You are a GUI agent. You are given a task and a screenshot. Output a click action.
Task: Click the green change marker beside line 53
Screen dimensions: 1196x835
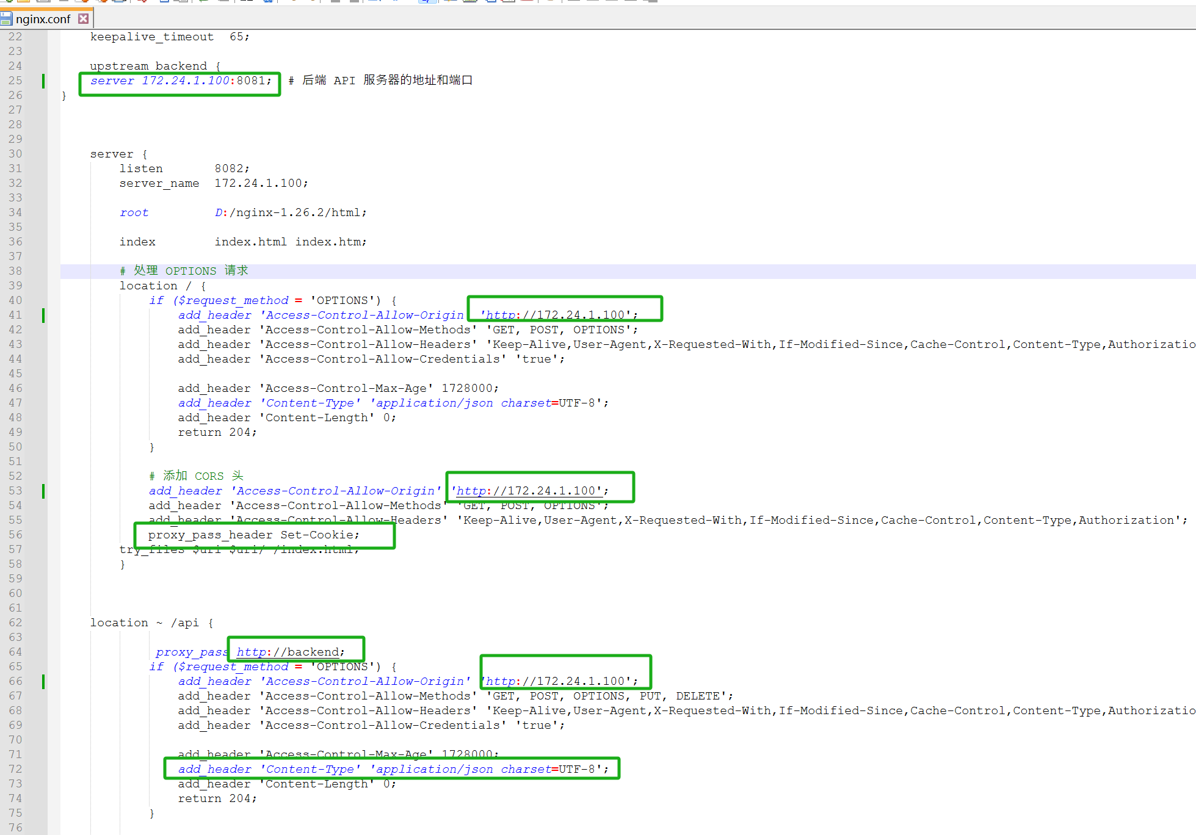pyautogui.click(x=43, y=491)
